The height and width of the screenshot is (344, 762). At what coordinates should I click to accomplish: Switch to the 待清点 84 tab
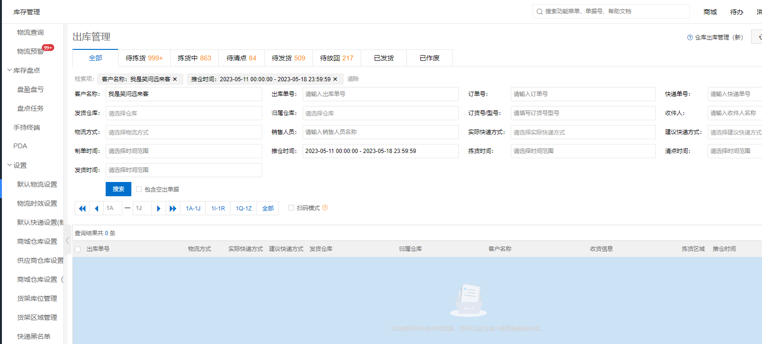[x=241, y=58]
